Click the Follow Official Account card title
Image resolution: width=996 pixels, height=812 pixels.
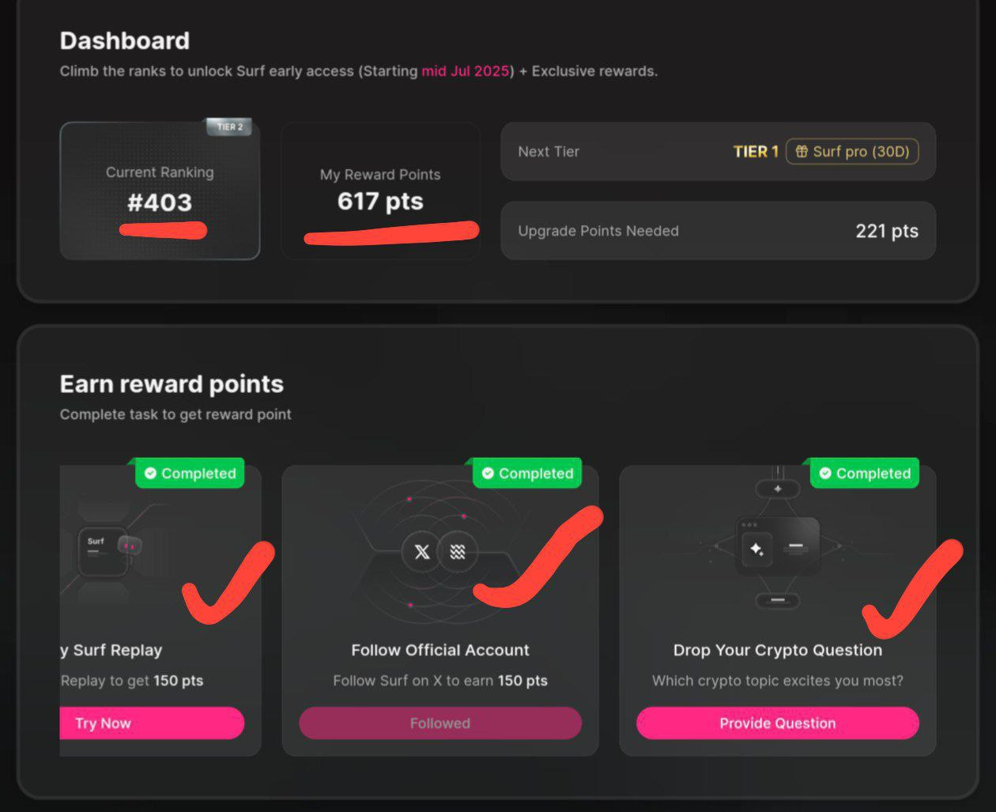[440, 650]
